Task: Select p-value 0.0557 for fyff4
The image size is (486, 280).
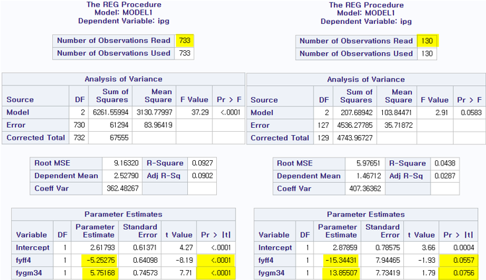Action: (x=464, y=260)
